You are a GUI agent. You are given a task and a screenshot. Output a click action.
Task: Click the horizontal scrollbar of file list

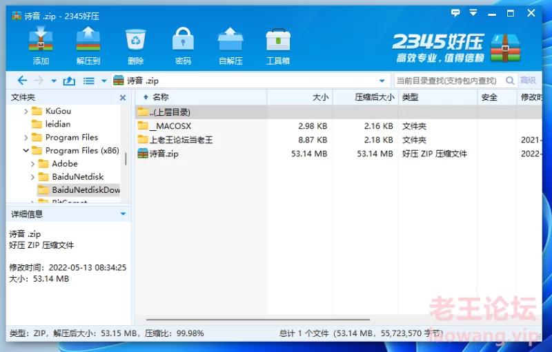(258, 320)
